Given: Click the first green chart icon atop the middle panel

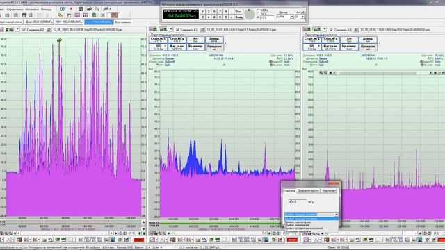Looking at the screenshot, I should [x=153, y=29].
